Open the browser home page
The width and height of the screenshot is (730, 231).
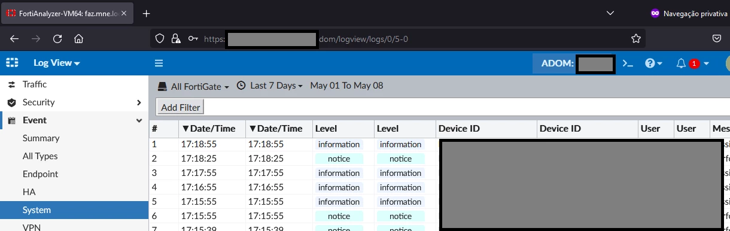tap(78, 39)
